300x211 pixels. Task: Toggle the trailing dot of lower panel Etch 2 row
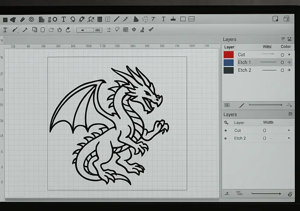pos(289,138)
